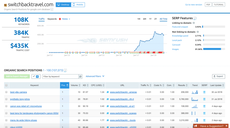Image resolution: width=230 pixels, height=128 pixels.
Task: Click Go to new version link
Action: [x=194, y=5]
